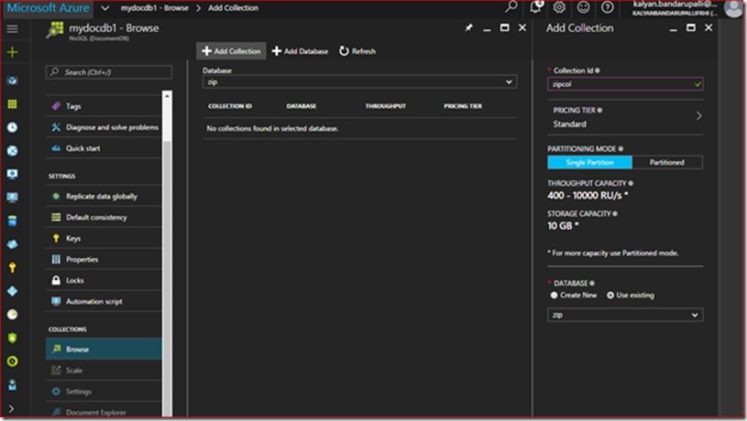Image resolution: width=747 pixels, height=421 pixels.
Task: Click the Partitioning Mode info icon
Action: point(621,149)
